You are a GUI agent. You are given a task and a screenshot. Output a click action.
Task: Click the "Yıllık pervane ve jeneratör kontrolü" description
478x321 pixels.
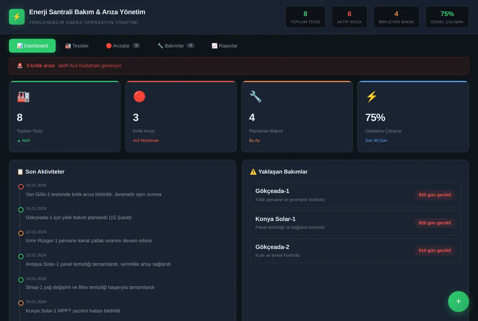(x=290, y=200)
